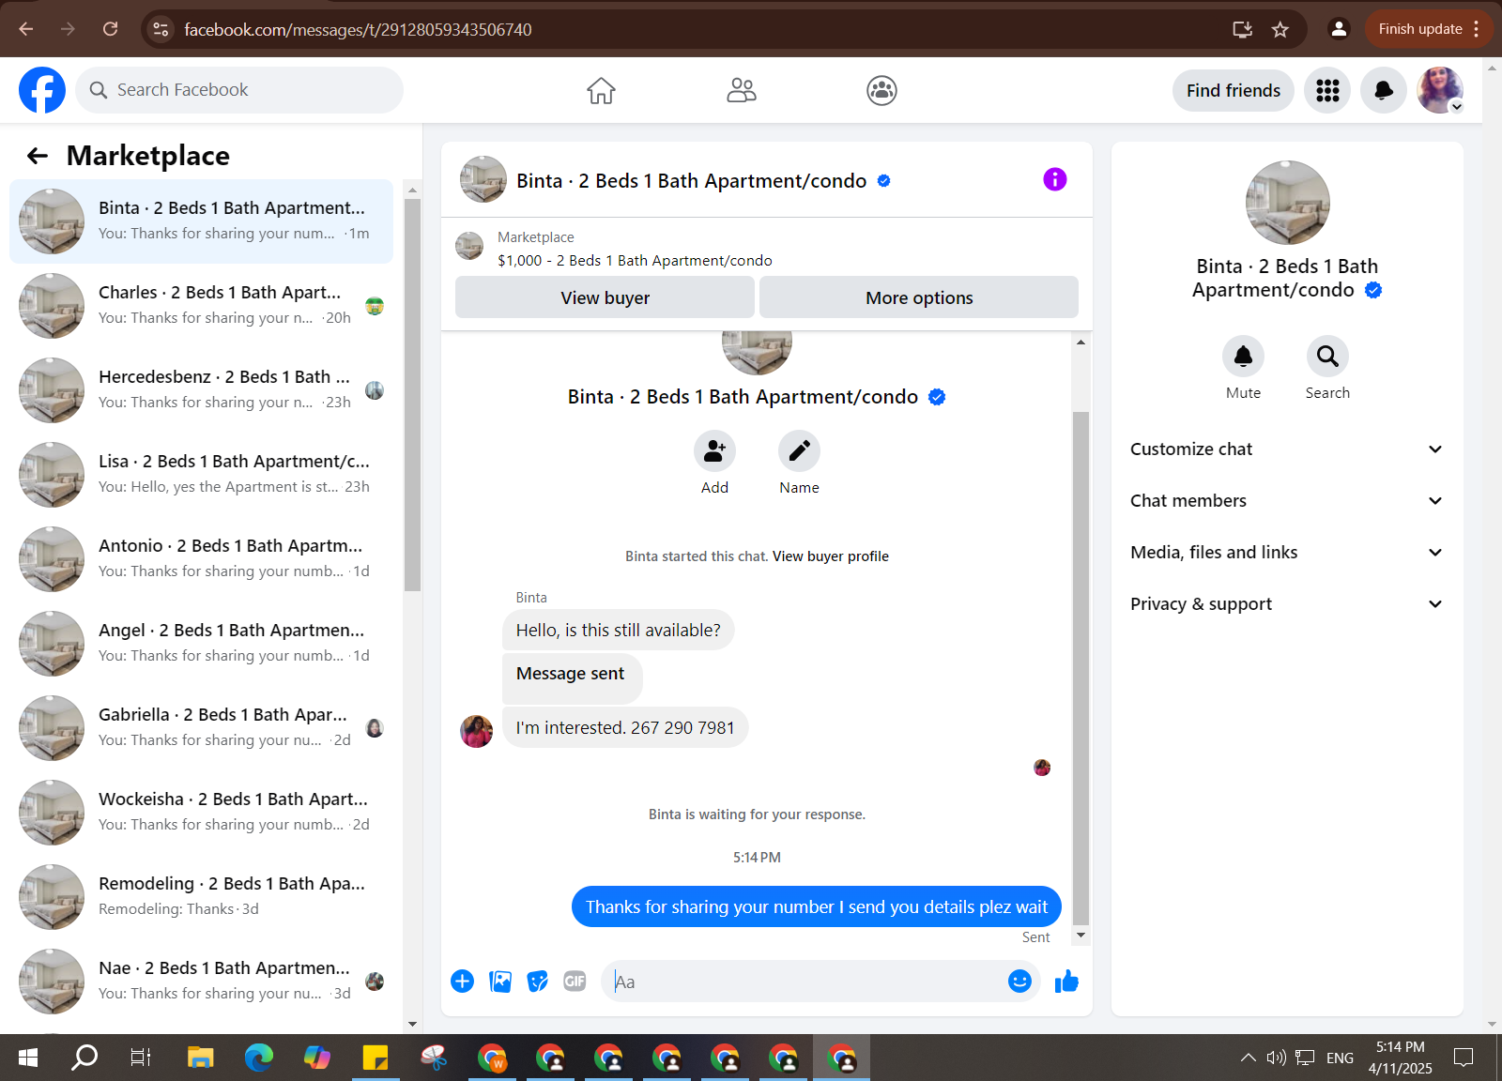This screenshot has width=1502, height=1081.
Task: Bookmark this page with star icon
Action: coord(1280,29)
